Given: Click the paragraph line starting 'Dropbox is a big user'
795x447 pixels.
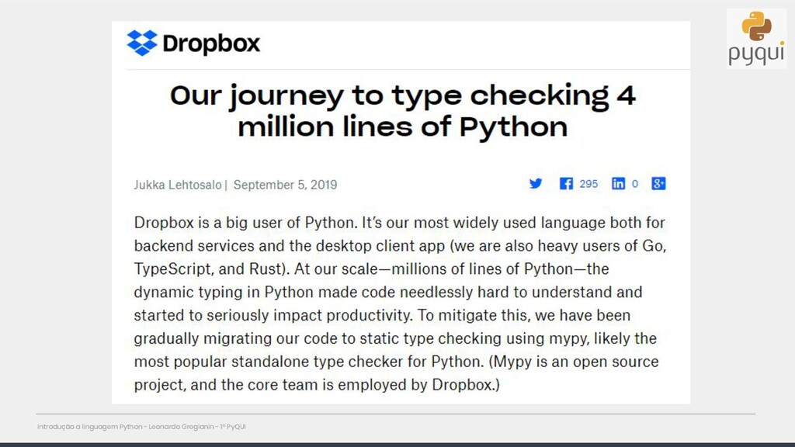Looking at the screenshot, I should point(400,223).
